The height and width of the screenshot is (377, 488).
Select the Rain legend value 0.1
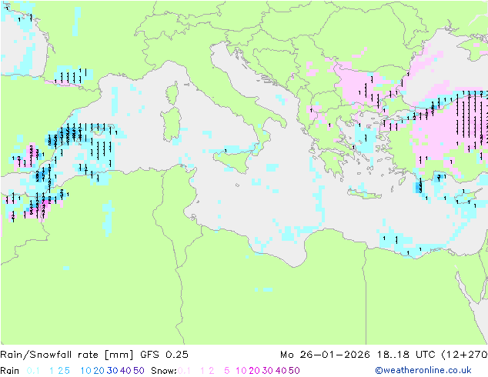point(33,371)
